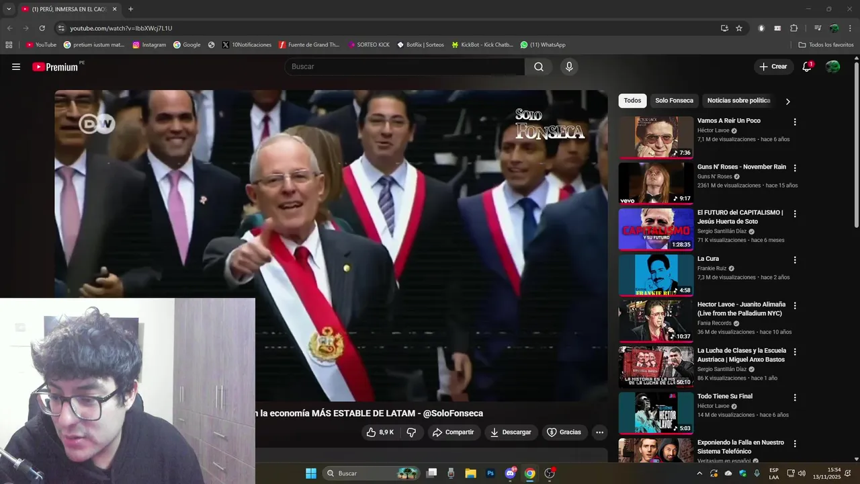The image size is (860, 484).
Task: Open Todo Tiene Su Final title
Action: [x=725, y=397]
